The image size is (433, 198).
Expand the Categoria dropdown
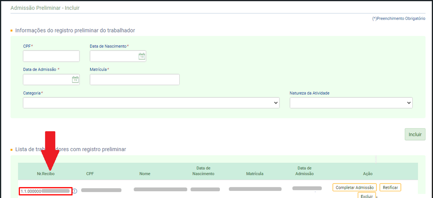151,103
